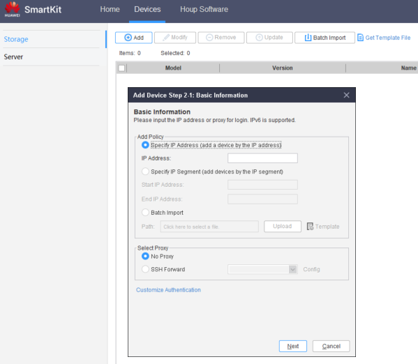
Task: Click the Add device plus icon
Action: coord(128,38)
